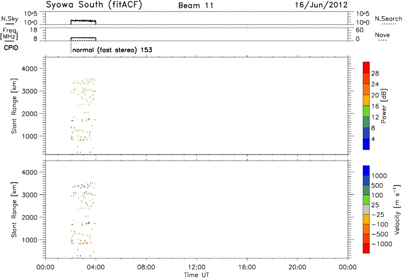This screenshot has width=402, height=278.
Task: Click the red top segment of the power colorbar
Action: point(366,67)
